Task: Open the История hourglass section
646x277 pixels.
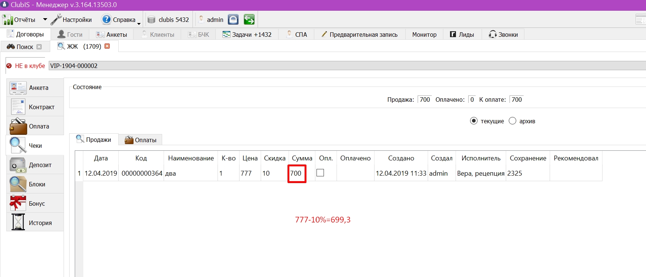Action: coord(35,223)
